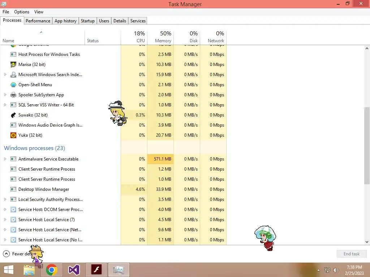Switch to the Performance tab
370x277 pixels.
click(x=38, y=21)
